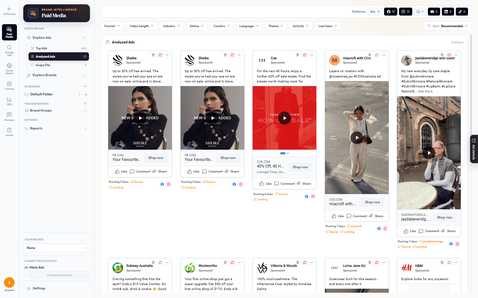Open the Theme filter dropdown

[x=276, y=26]
